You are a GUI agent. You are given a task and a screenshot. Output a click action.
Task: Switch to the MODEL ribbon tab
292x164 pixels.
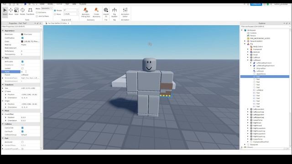tap(50, 4)
